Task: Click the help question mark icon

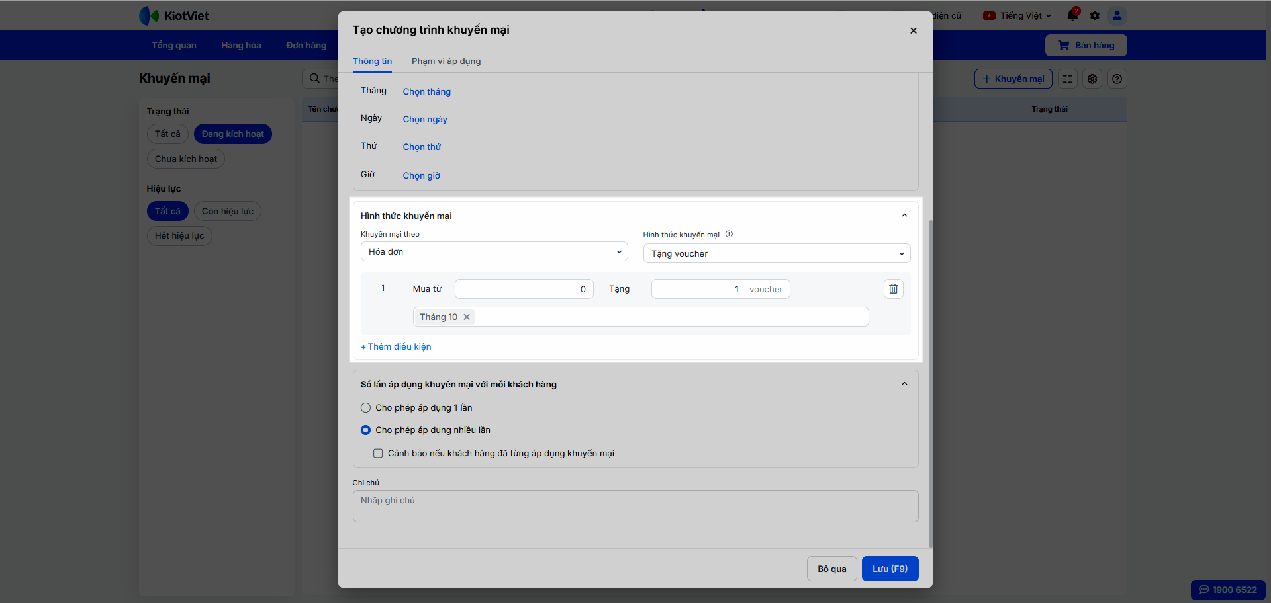Action: point(1117,79)
